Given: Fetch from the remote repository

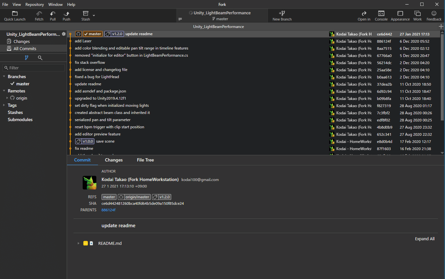Looking at the screenshot, I should [x=39, y=16].
